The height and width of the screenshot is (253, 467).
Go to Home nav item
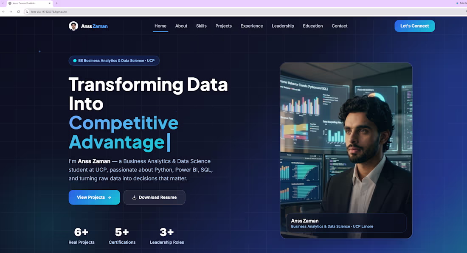pyautogui.click(x=160, y=26)
